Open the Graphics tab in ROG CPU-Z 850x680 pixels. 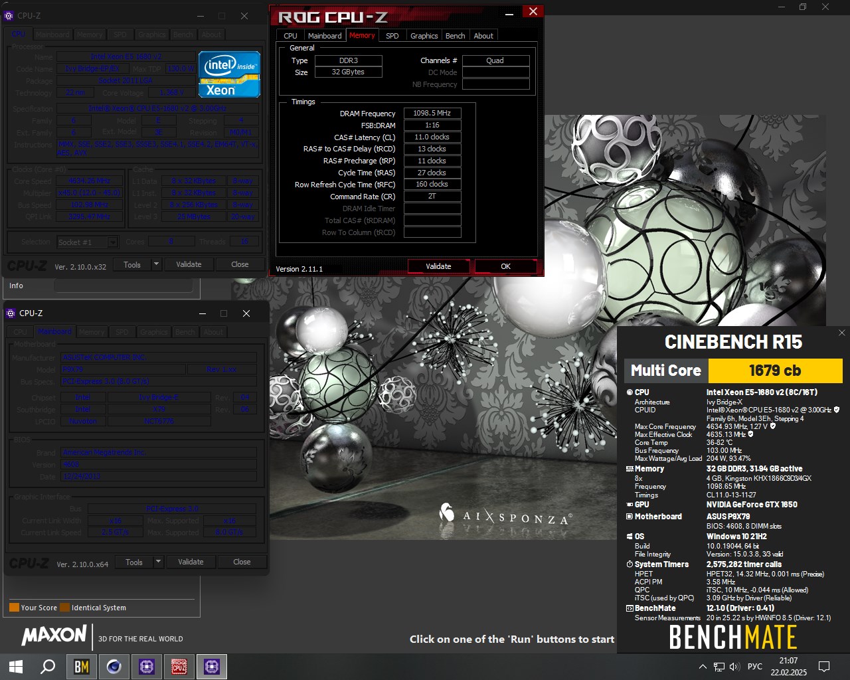[x=424, y=36]
